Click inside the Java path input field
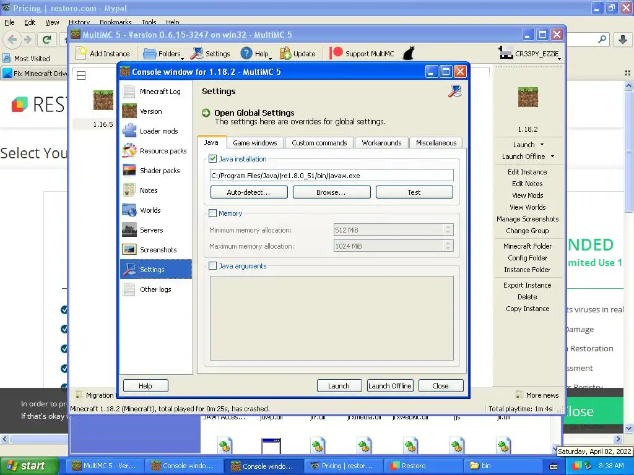Image resolution: width=634 pixels, height=475 pixels. point(332,175)
